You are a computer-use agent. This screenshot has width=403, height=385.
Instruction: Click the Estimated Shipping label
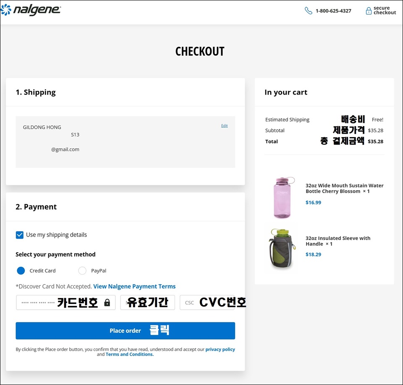tap(287, 120)
